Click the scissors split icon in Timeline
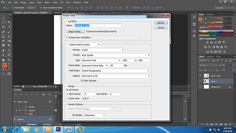The width and height of the screenshot is (236, 133). (x=43, y=95)
